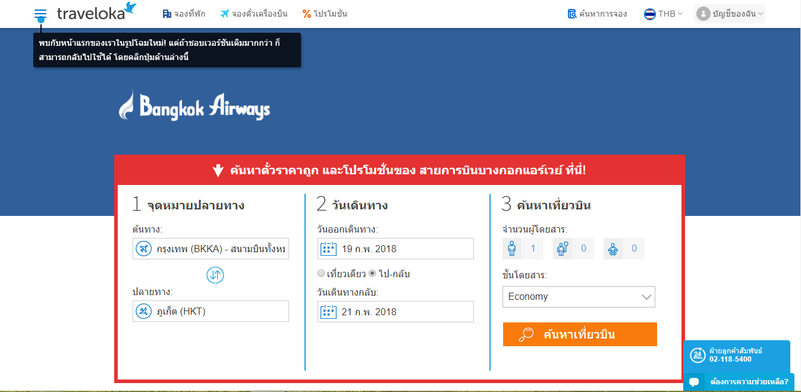The image size is (801, 392).
Task: Select the infant passenger icon
Action: tap(613, 249)
